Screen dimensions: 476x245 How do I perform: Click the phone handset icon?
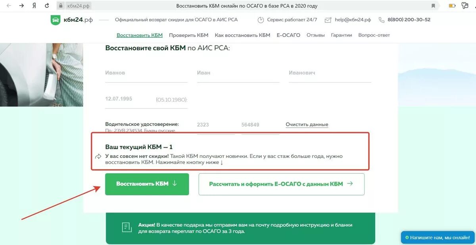pos(382,20)
